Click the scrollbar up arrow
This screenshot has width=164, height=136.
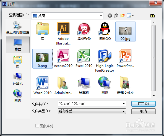[154, 23]
